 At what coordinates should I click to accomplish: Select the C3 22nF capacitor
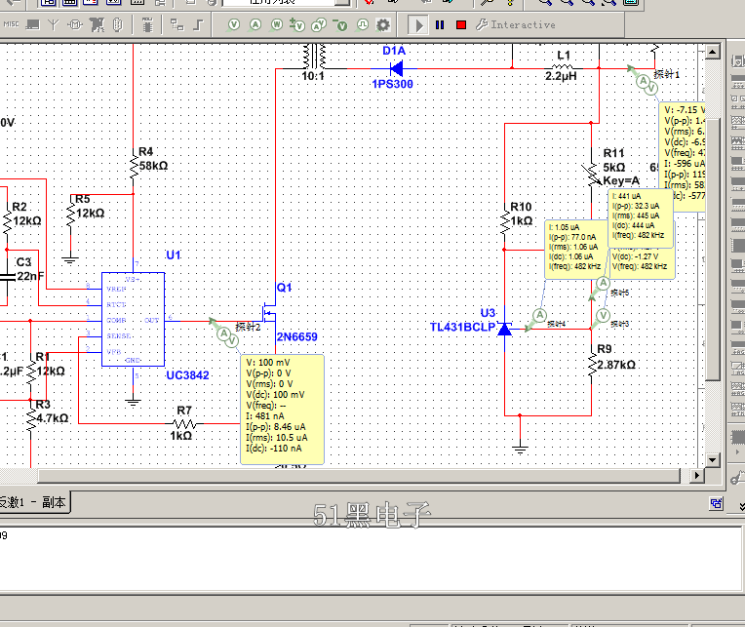click(x=7, y=277)
